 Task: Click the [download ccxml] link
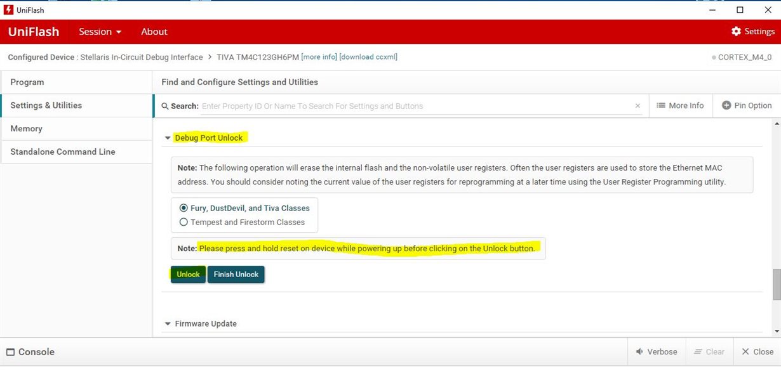[368, 57]
